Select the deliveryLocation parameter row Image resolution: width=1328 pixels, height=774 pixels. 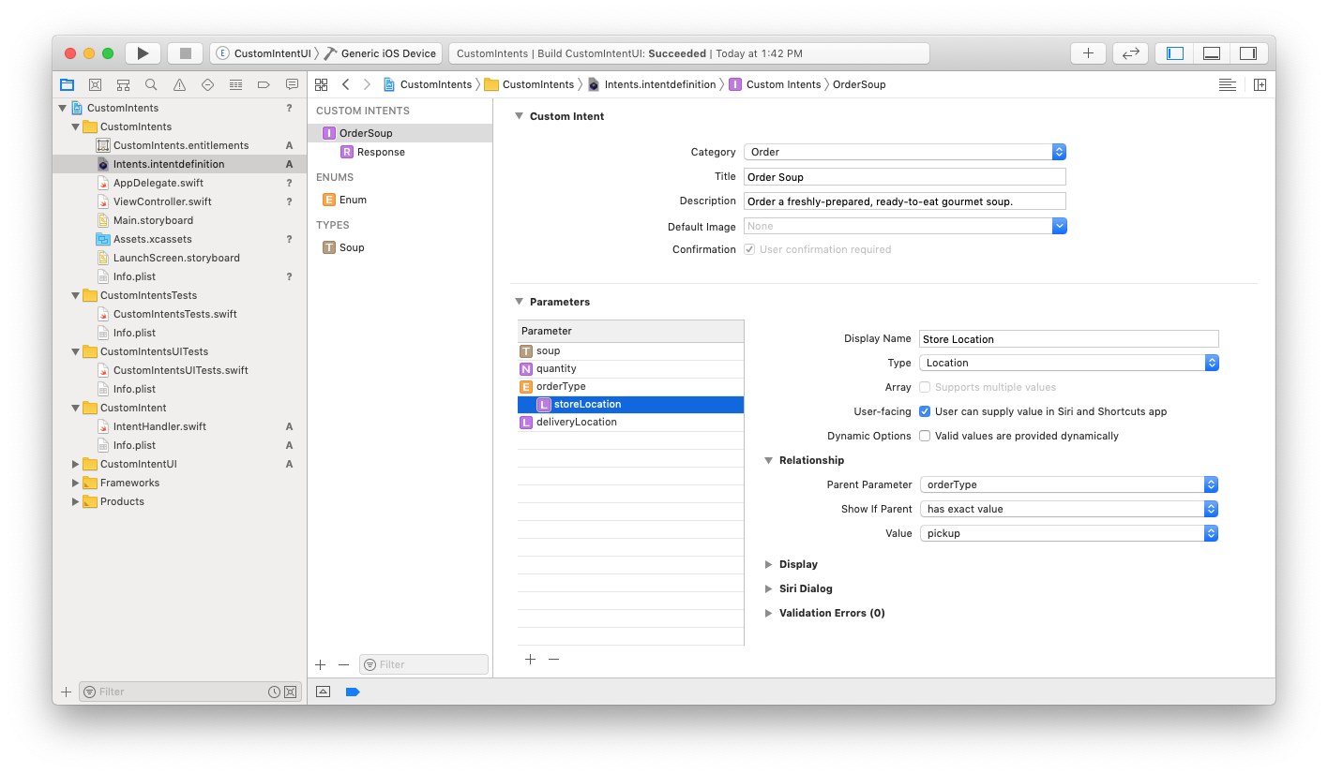coord(576,422)
